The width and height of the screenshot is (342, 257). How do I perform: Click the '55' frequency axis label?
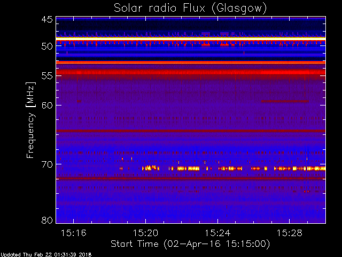[47, 76]
